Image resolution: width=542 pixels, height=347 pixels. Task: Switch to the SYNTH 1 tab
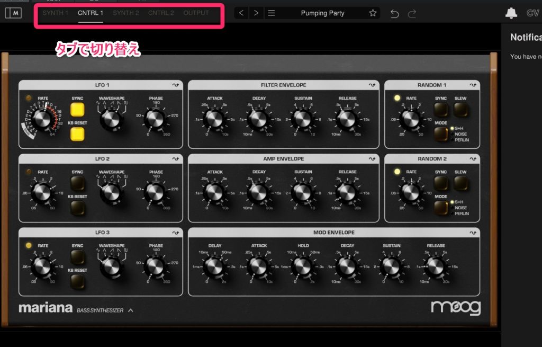pyautogui.click(x=56, y=13)
